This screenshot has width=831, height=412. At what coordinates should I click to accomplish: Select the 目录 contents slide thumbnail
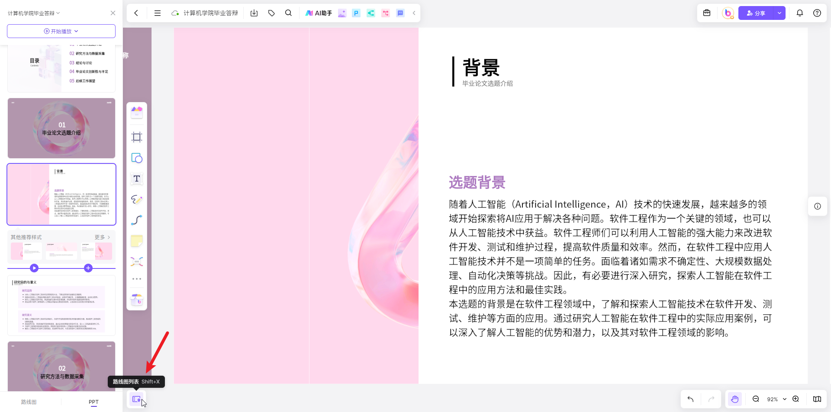tap(61, 68)
